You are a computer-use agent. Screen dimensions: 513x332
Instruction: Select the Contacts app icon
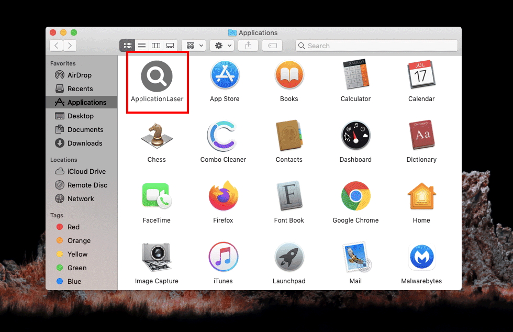click(x=289, y=135)
